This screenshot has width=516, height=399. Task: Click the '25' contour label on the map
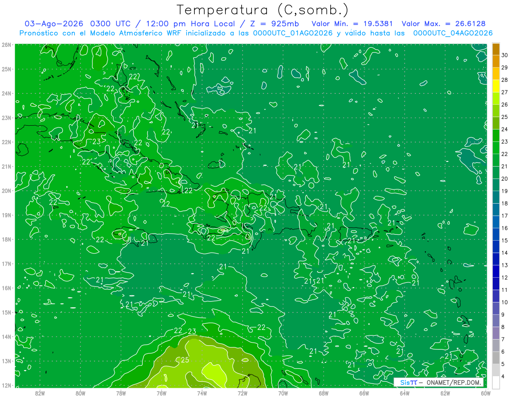coord(185,360)
